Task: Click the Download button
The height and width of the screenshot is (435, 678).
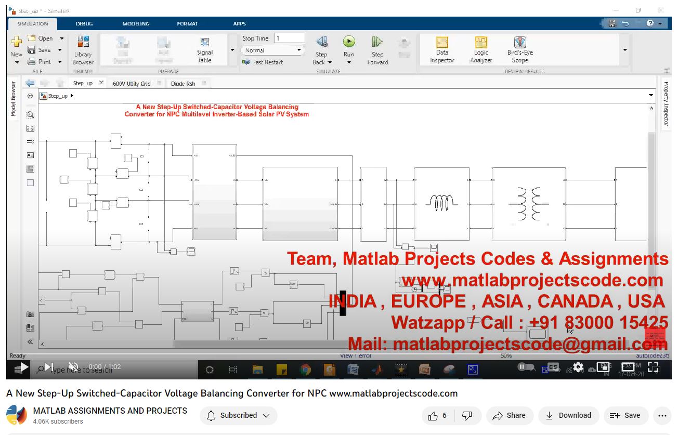Action: click(x=568, y=416)
